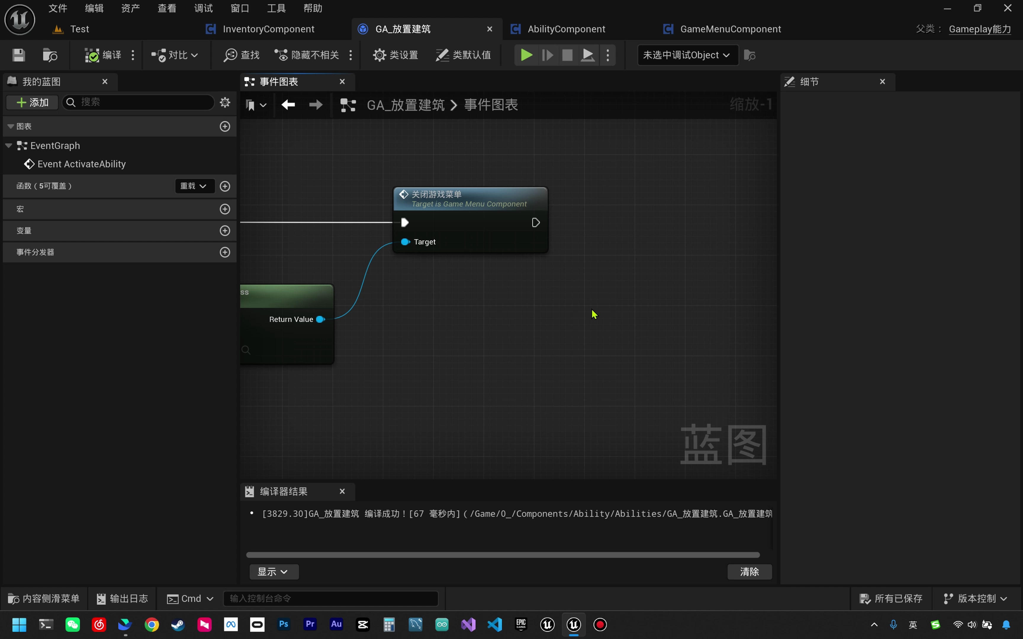The height and width of the screenshot is (639, 1023).
Task: Click output exec pin of 关闭游戏菜单 node
Action: [535, 222]
